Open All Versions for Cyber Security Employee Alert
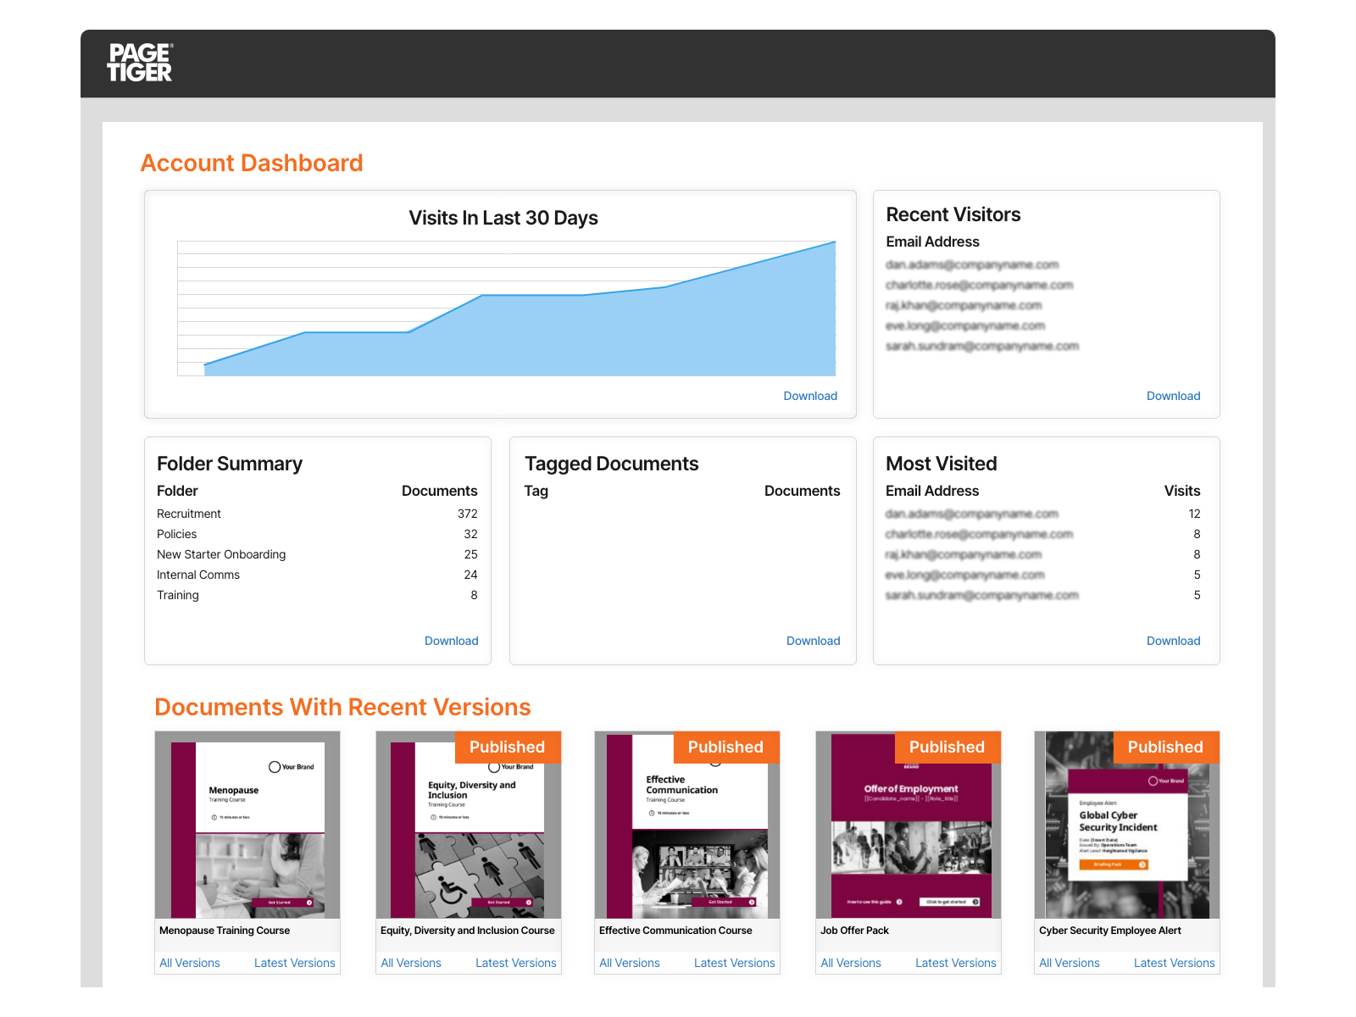 pyautogui.click(x=1070, y=963)
